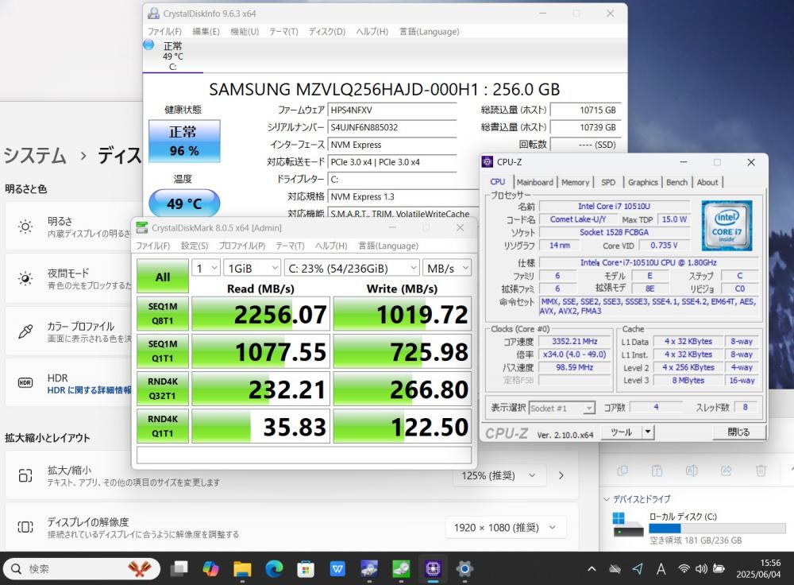Run the SEQ1M Q8T1 test button

(163, 314)
